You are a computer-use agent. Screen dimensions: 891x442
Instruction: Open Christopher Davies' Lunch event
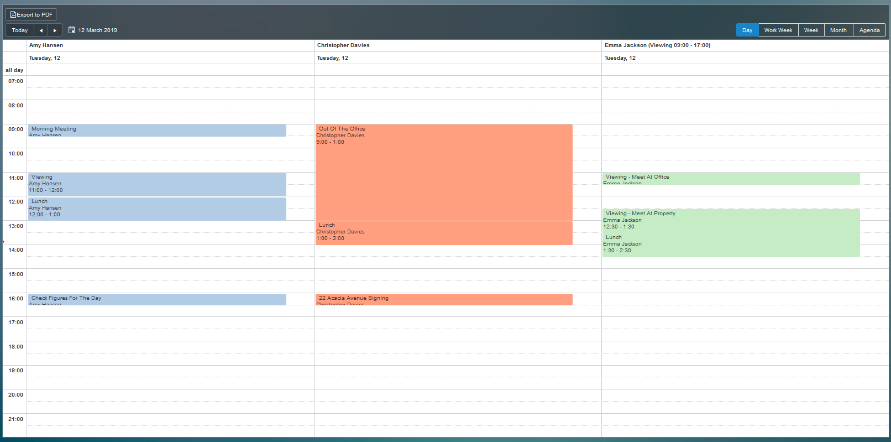444,233
